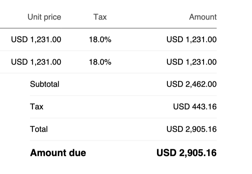252x174 pixels.
Task: Click the word due in Amount due
Action: [77, 153]
